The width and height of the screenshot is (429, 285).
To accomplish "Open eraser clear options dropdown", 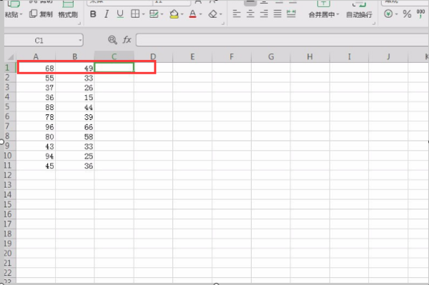I will tap(220, 14).
